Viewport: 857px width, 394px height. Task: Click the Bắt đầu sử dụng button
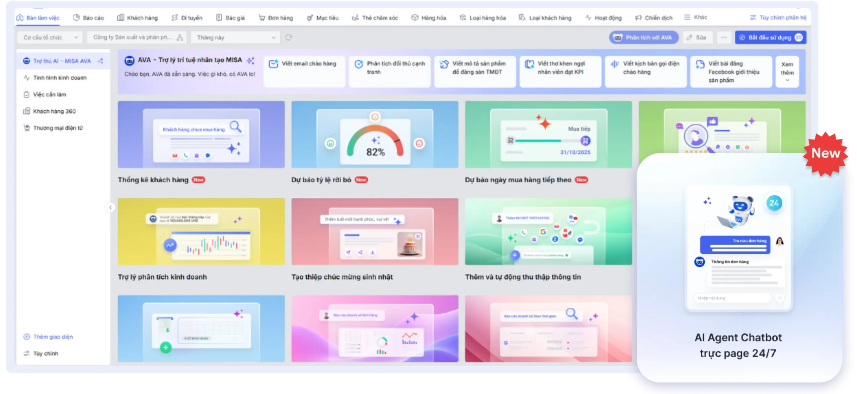pos(770,37)
